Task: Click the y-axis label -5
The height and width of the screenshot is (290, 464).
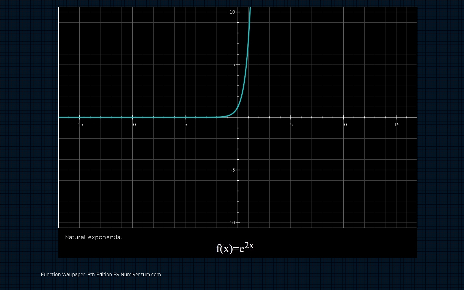Action: pyautogui.click(x=233, y=170)
